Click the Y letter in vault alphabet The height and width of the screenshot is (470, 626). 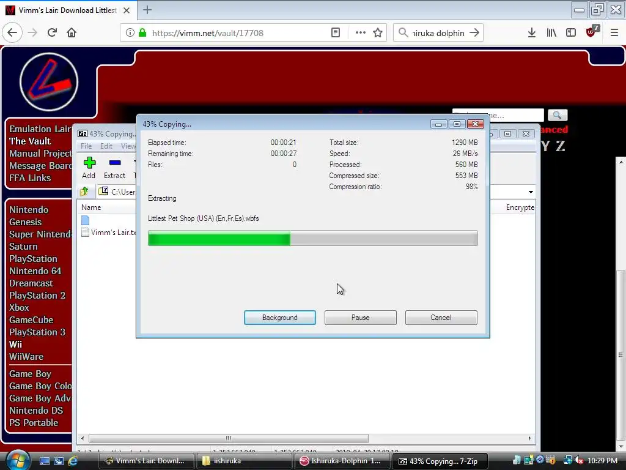click(545, 146)
